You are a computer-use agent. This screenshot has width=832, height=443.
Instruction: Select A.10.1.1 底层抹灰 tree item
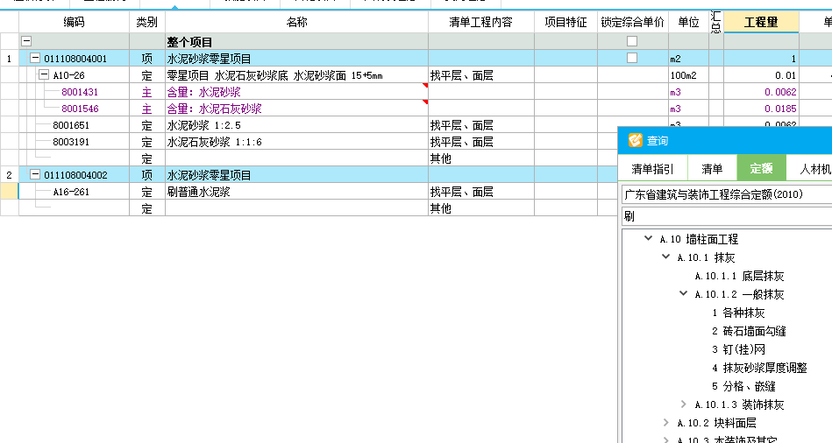tap(739, 276)
